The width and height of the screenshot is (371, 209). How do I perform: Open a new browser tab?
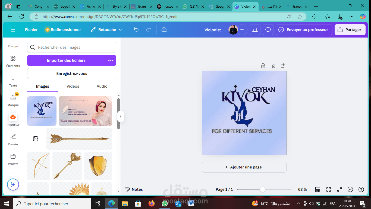[316, 7]
